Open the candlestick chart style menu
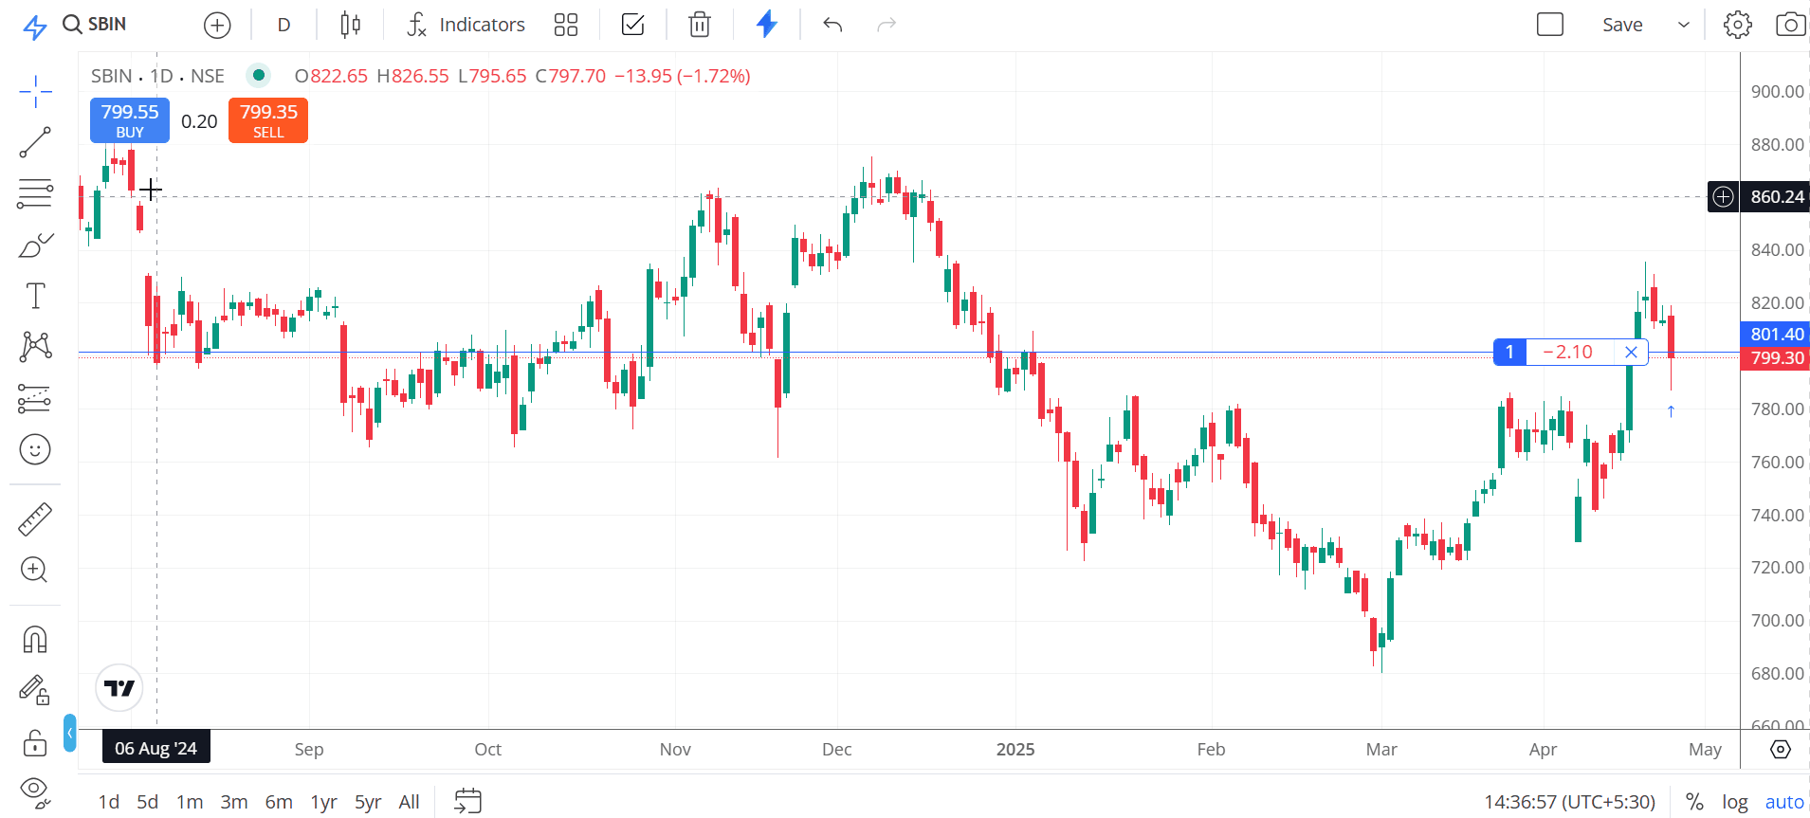The height and width of the screenshot is (818, 1810). [x=350, y=25]
